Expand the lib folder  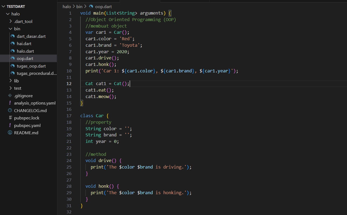point(10,81)
